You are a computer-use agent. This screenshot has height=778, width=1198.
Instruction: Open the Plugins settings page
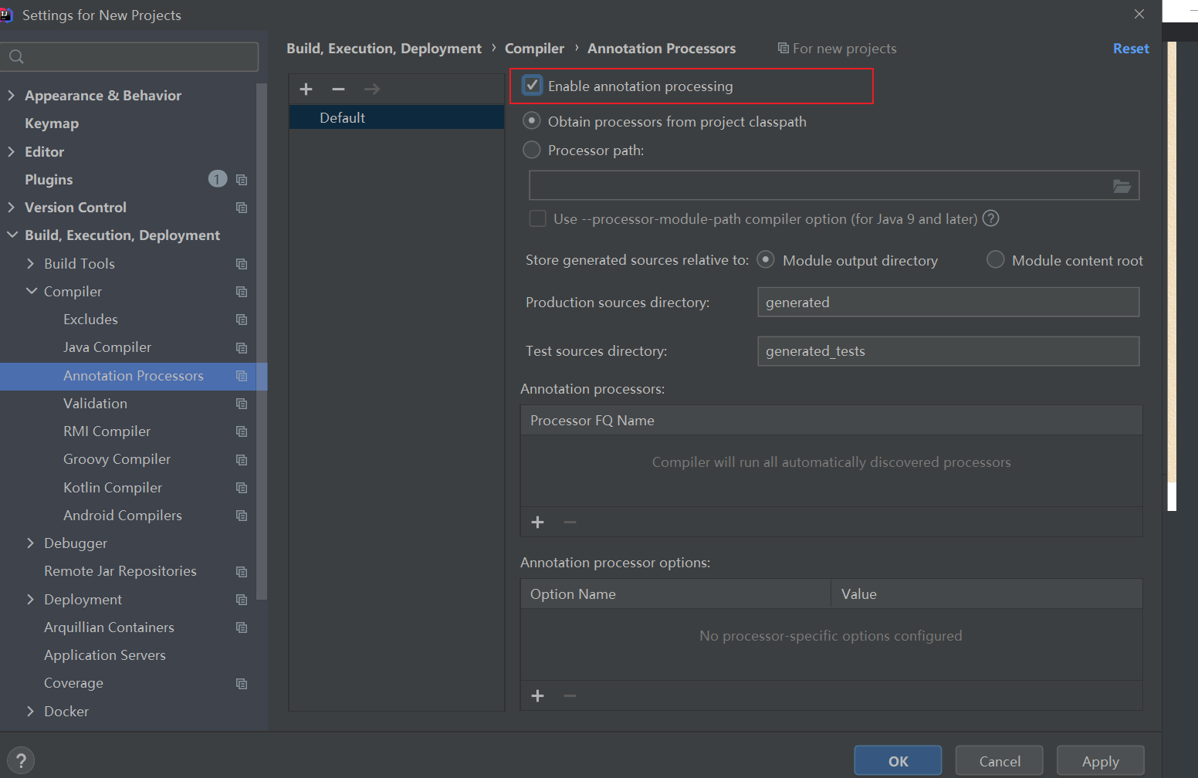point(49,179)
